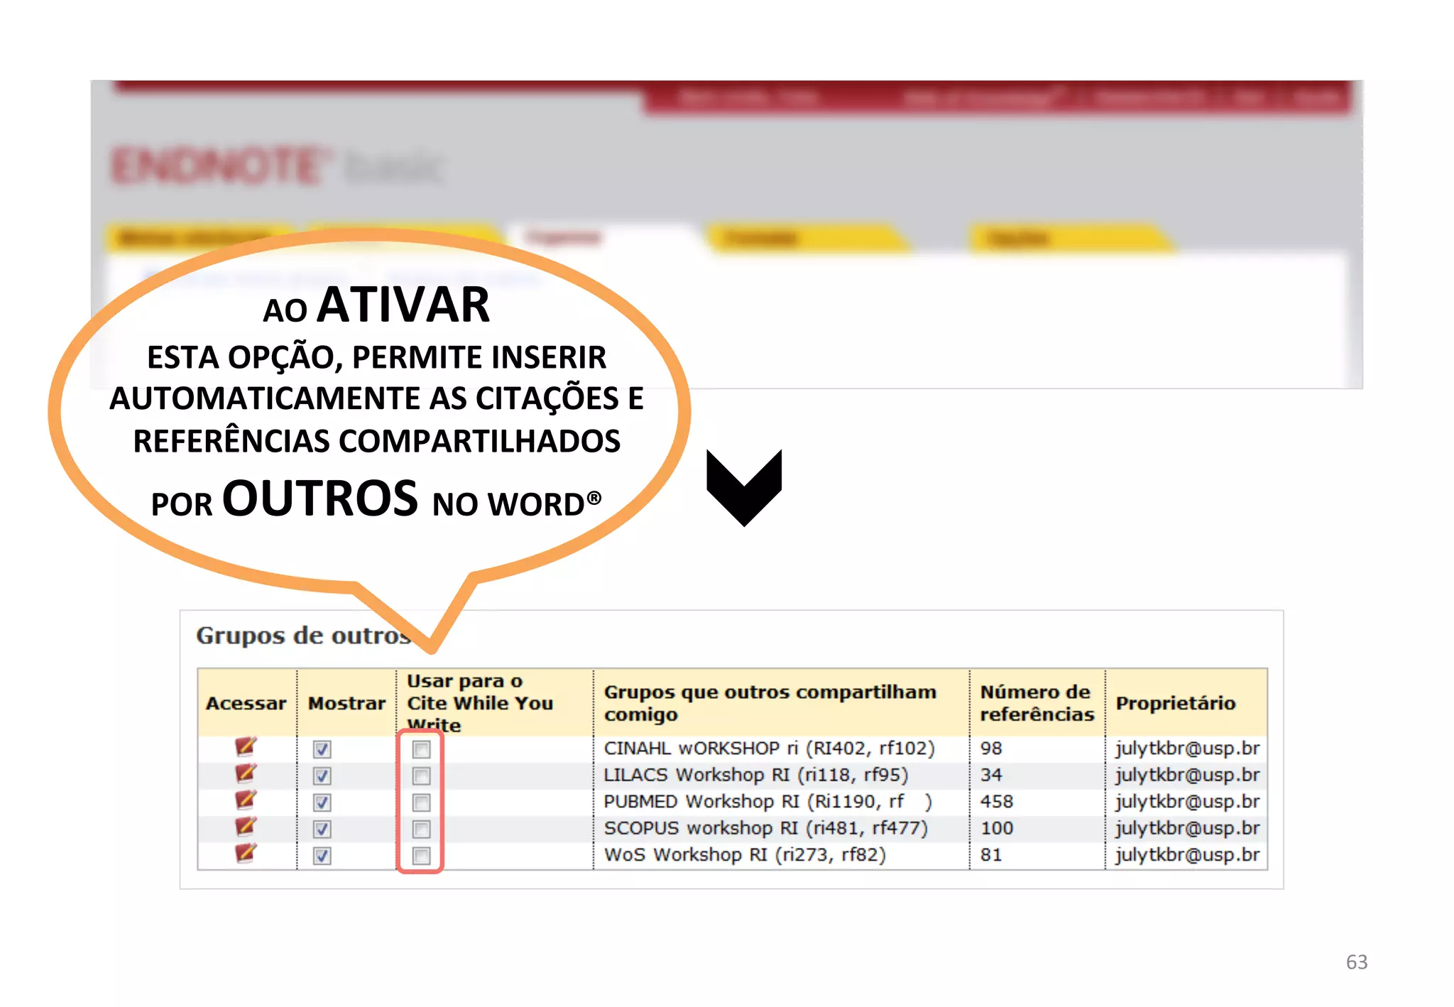Click the Número de referências column header
1454x1007 pixels.
click(1037, 703)
